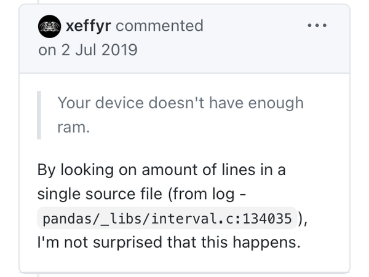369x277 pixels.
Task: Click "I'm not surprised that this happens."
Action: coord(169,243)
